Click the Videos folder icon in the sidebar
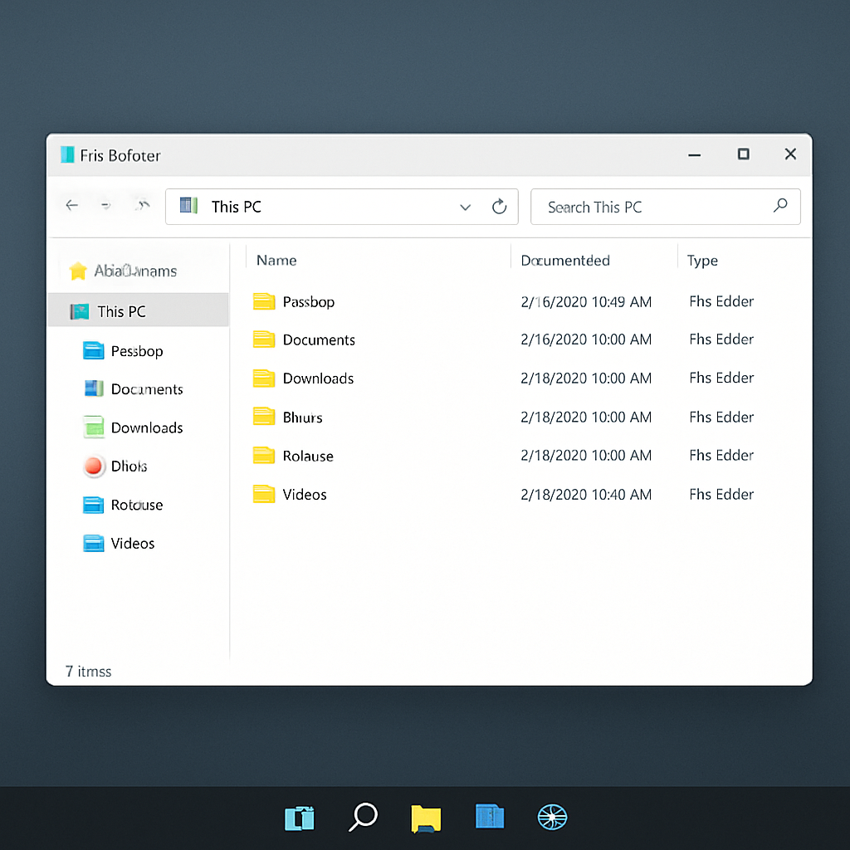Screen dimensions: 850x850 pyautogui.click(x=93, y=543)
